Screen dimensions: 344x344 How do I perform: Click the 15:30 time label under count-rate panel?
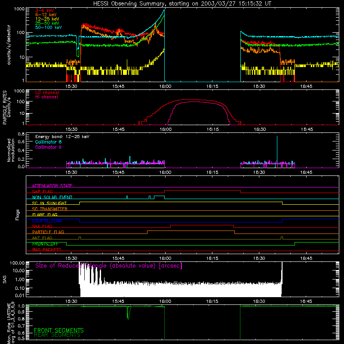[x=71, y=86]
